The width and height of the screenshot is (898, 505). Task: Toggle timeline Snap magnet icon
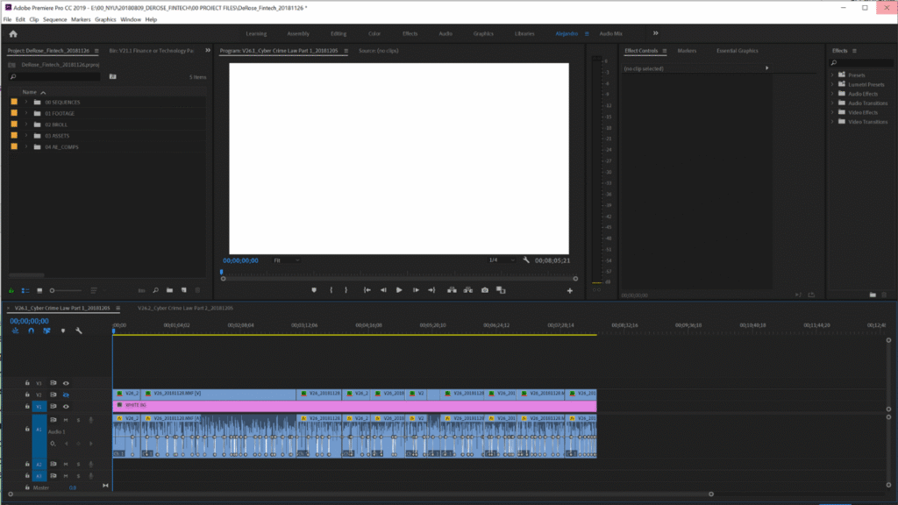pos(31,331)
